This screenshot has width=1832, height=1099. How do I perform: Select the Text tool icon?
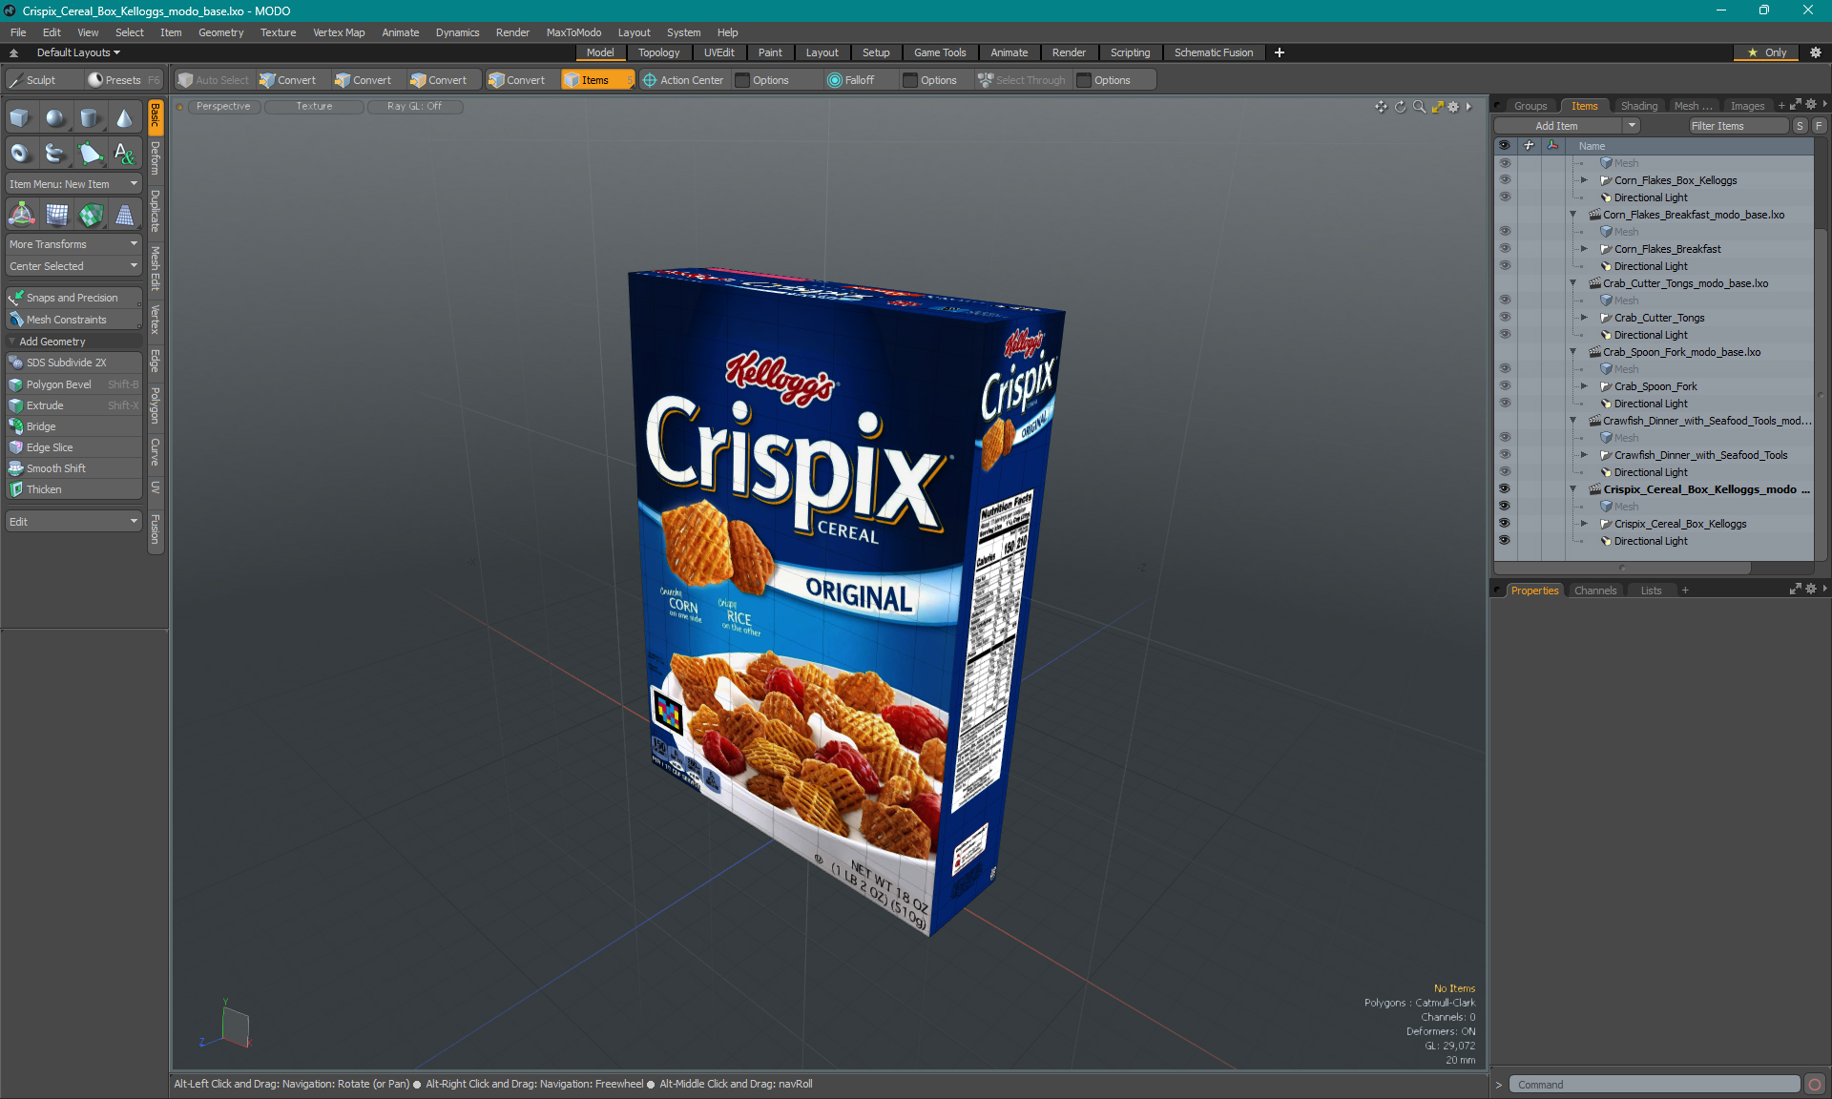click(125, 153)
